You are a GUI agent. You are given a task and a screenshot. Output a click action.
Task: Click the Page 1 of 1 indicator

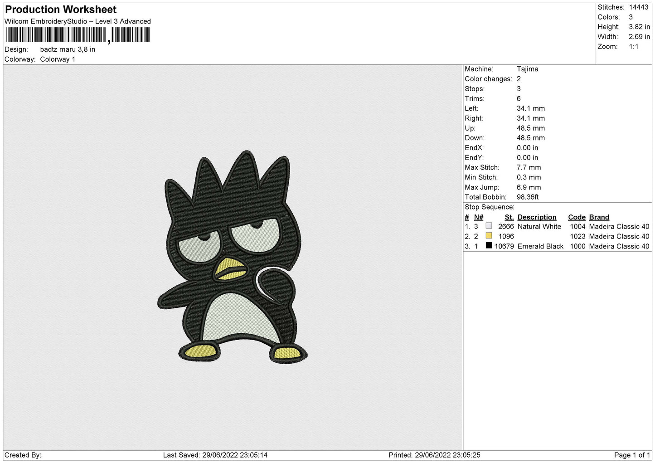(x=632, y=455)
